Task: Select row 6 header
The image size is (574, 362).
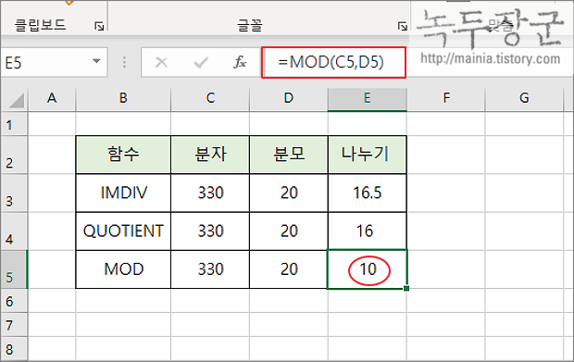Action: tap(14, 301)
